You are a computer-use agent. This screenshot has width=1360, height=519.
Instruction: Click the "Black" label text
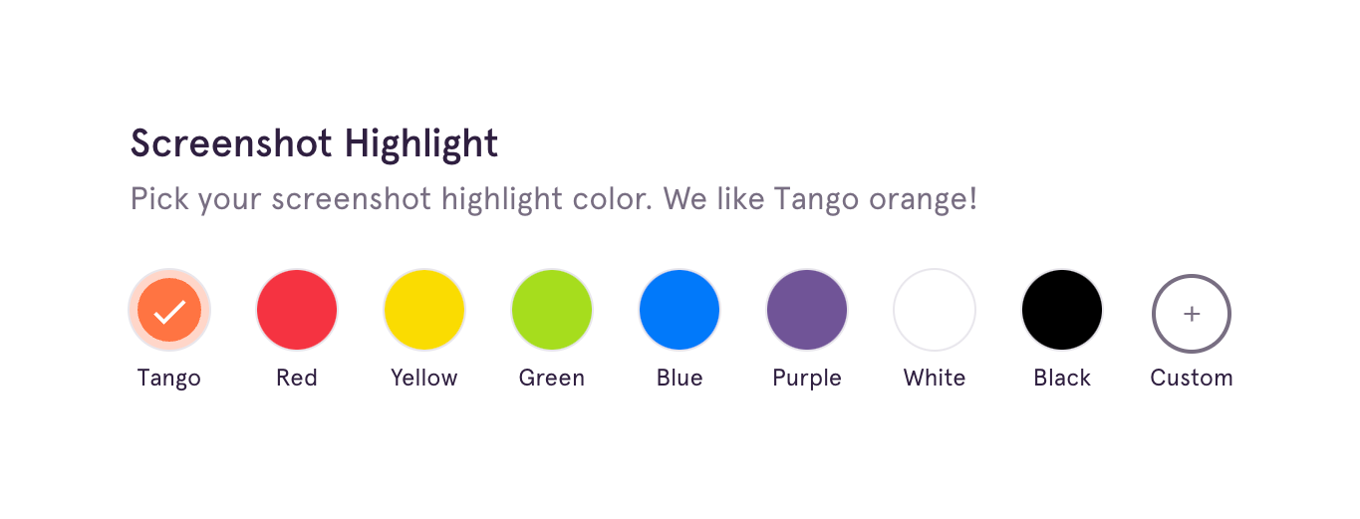[1062, 379]
